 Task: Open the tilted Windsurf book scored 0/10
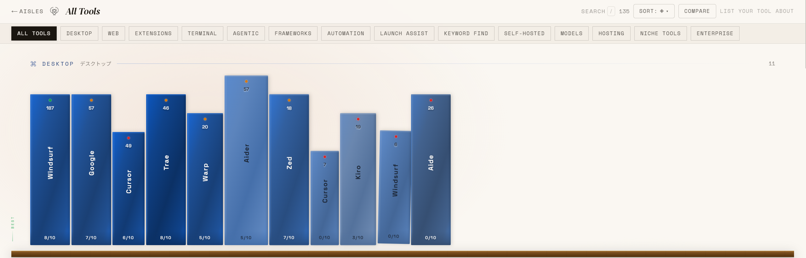[395, 187]
